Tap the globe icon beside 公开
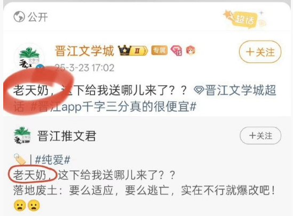The height and width of the screenshot is (216, 293). [x=19, y=17]
